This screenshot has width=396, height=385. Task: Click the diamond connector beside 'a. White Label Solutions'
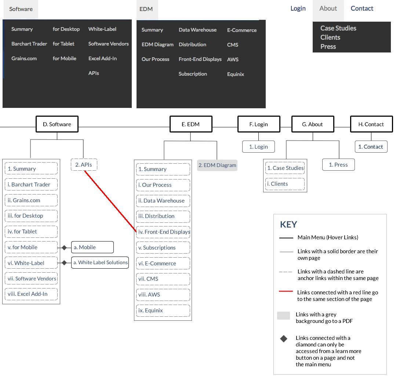click(64, 263)
